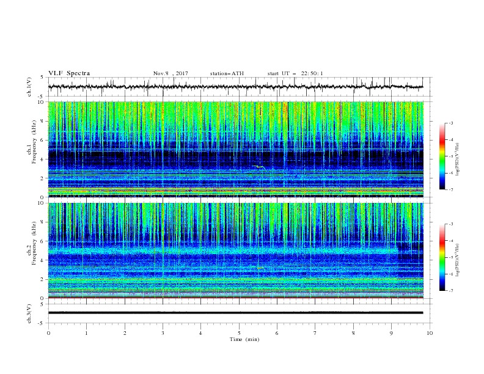Click time axis tick label "4"
The height and width of the screenshot is (374, 484).
[x=201, y=333]
